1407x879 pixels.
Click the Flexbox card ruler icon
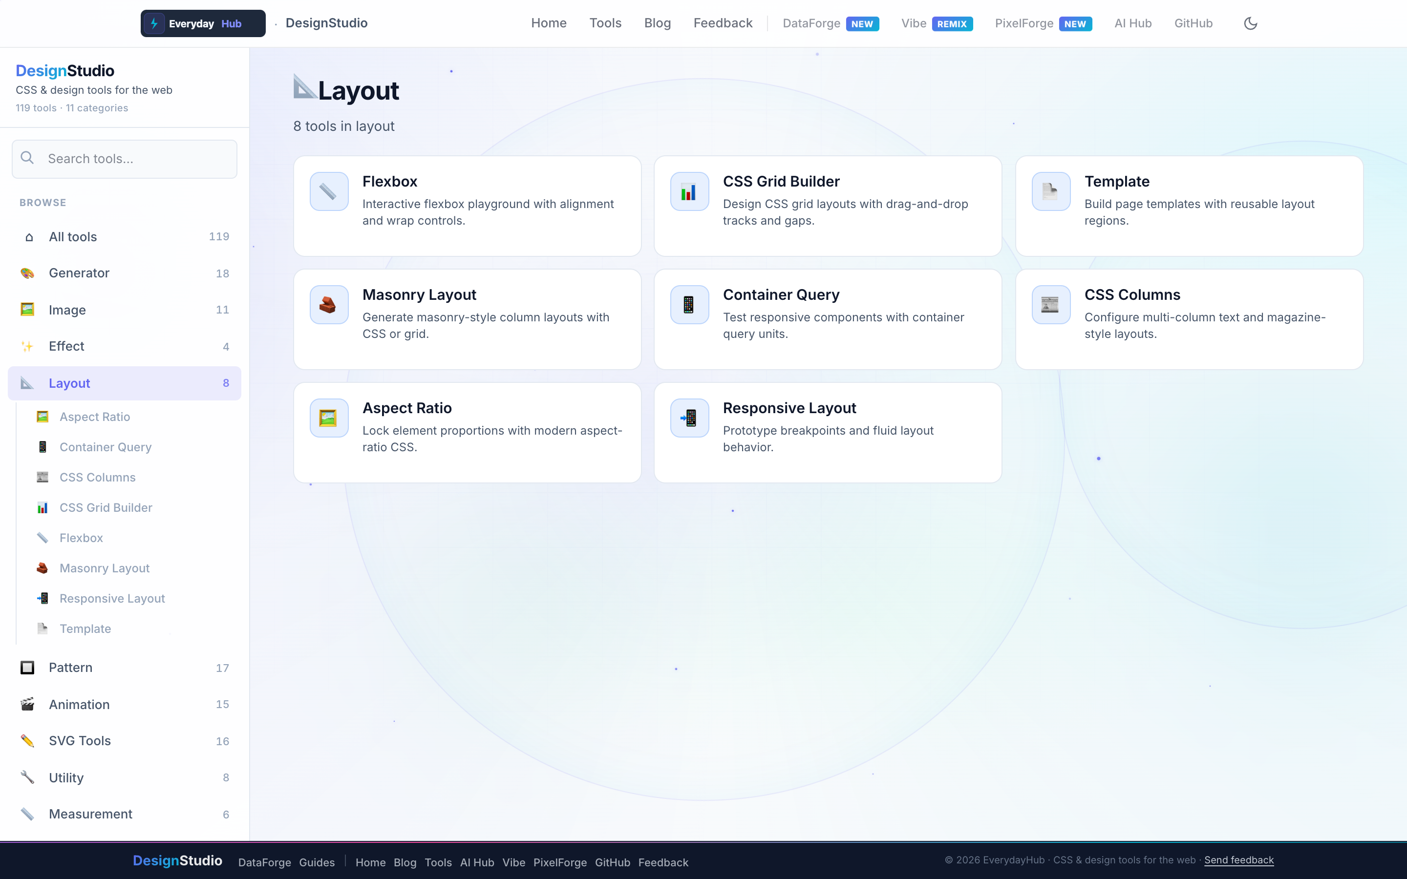pos(328,191)
